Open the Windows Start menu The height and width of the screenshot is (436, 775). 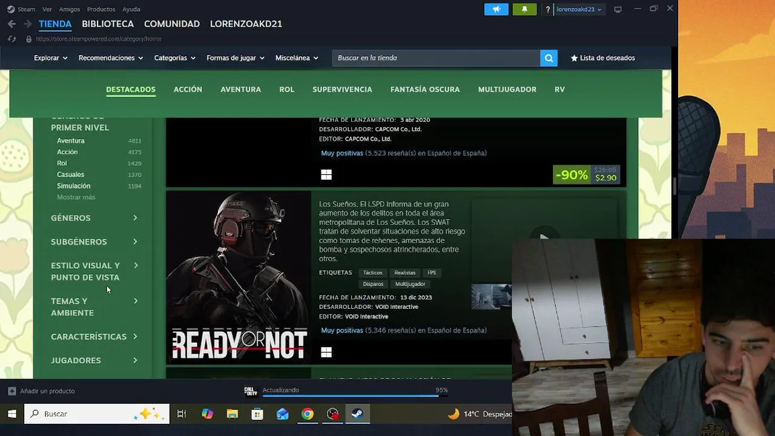pos(12,414)
